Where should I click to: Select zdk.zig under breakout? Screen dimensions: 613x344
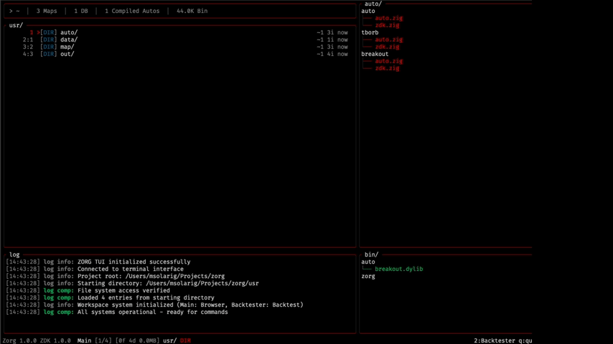[387, 68]
